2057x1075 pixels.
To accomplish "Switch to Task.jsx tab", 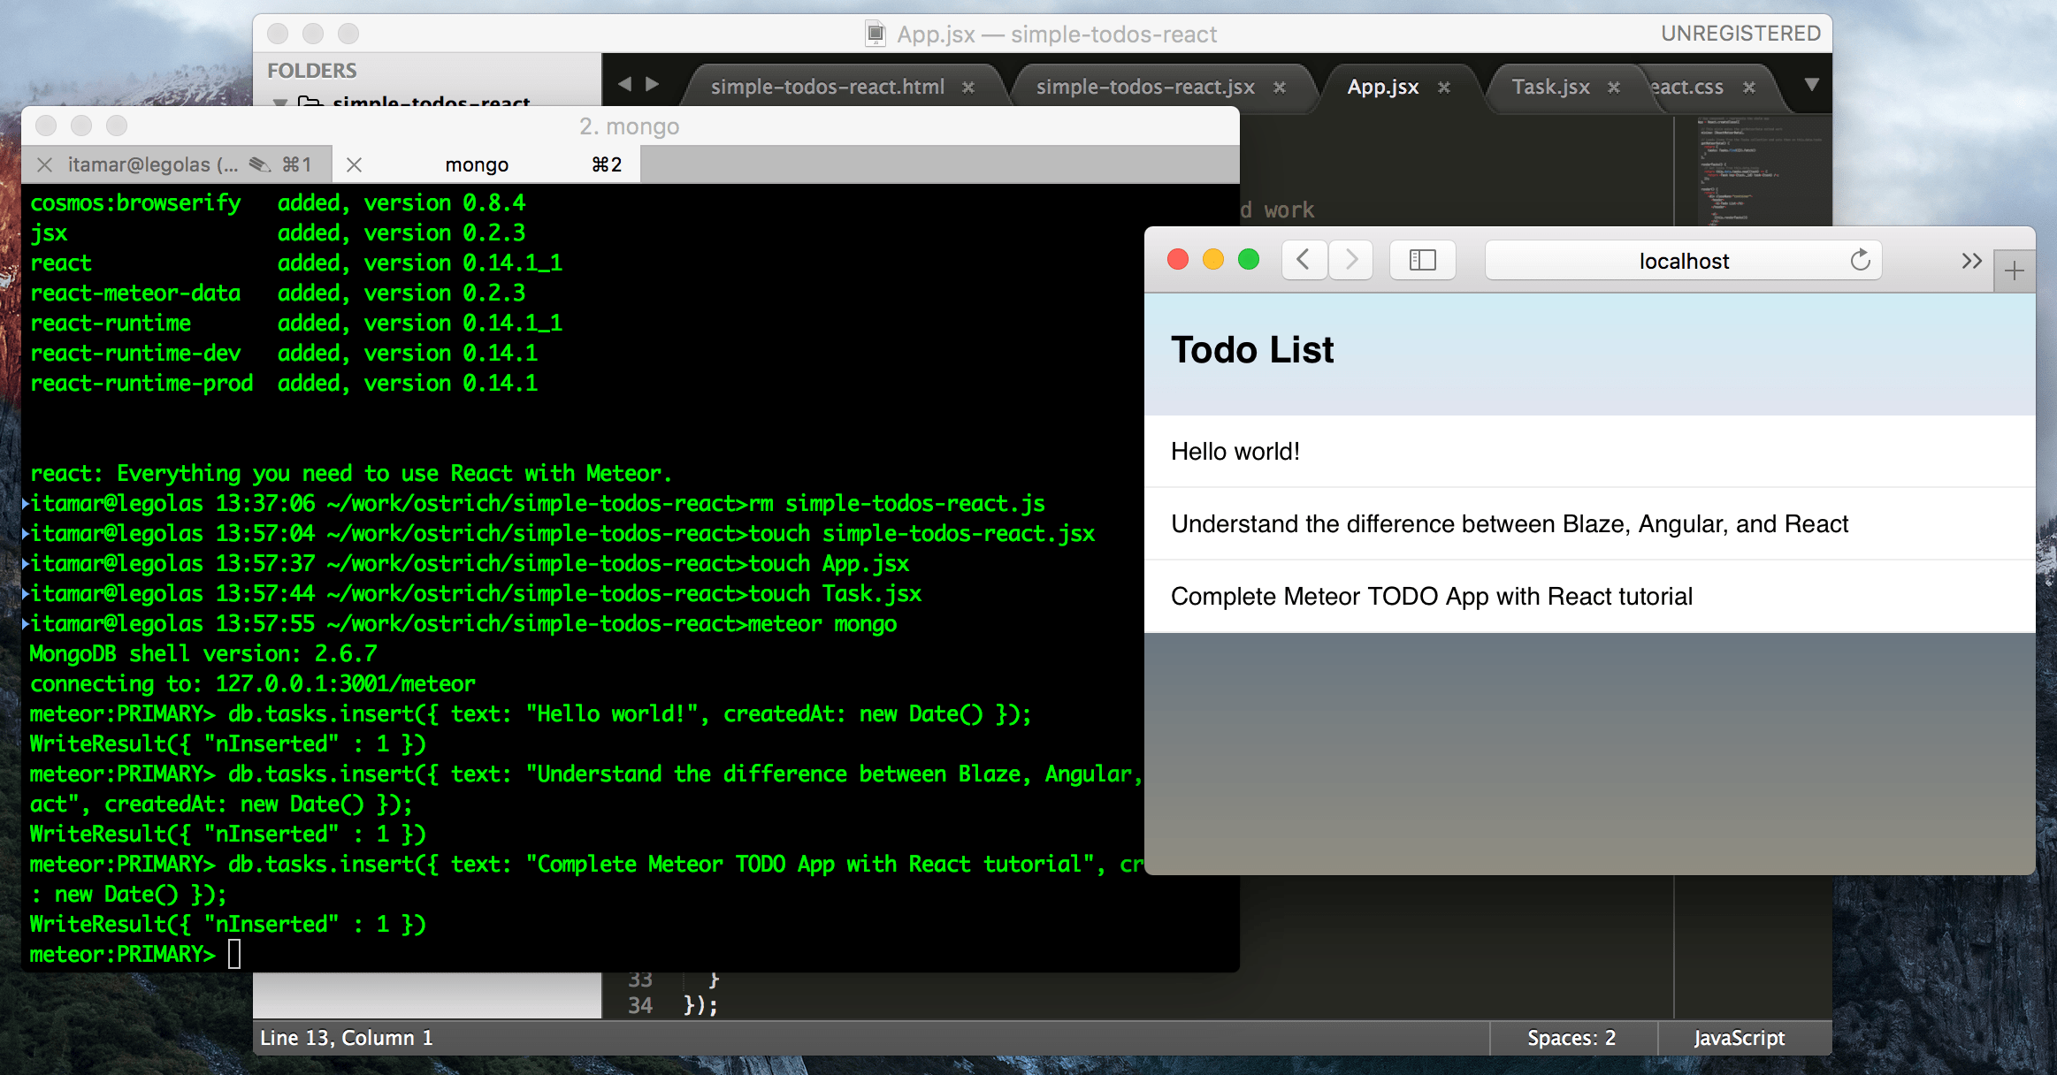I will [1549, 87].
